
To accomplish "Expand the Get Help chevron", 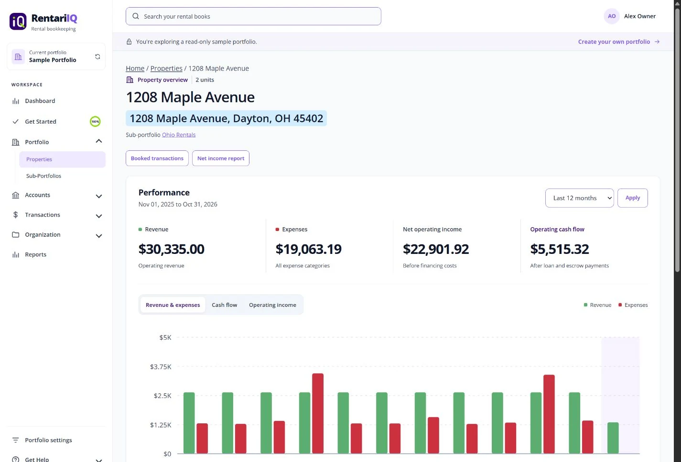I will pyautogui.click(x=99, y=460).
